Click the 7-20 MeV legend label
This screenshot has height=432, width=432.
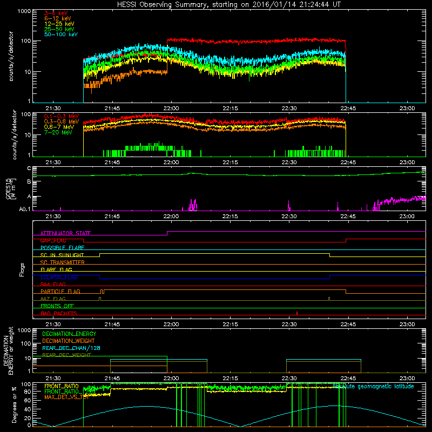point(58,132)
